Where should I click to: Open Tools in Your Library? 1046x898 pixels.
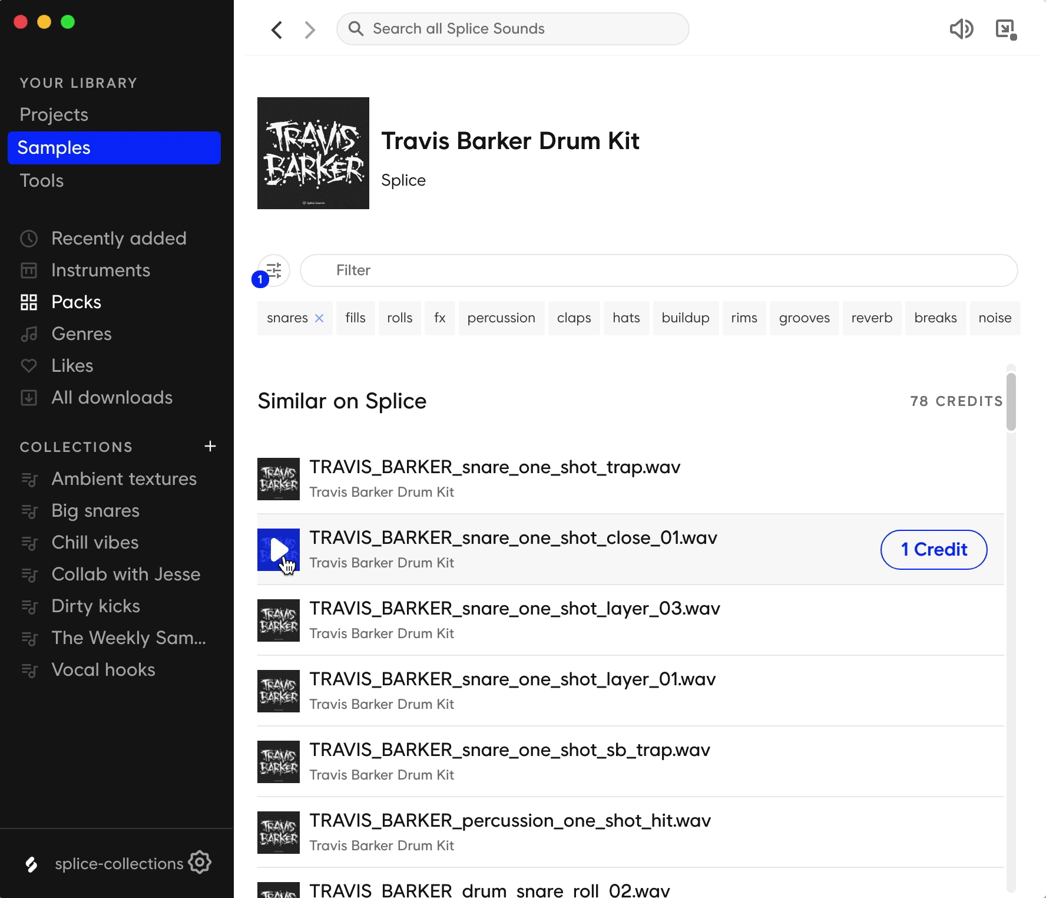pyautogui.click(x=41, y=180)
